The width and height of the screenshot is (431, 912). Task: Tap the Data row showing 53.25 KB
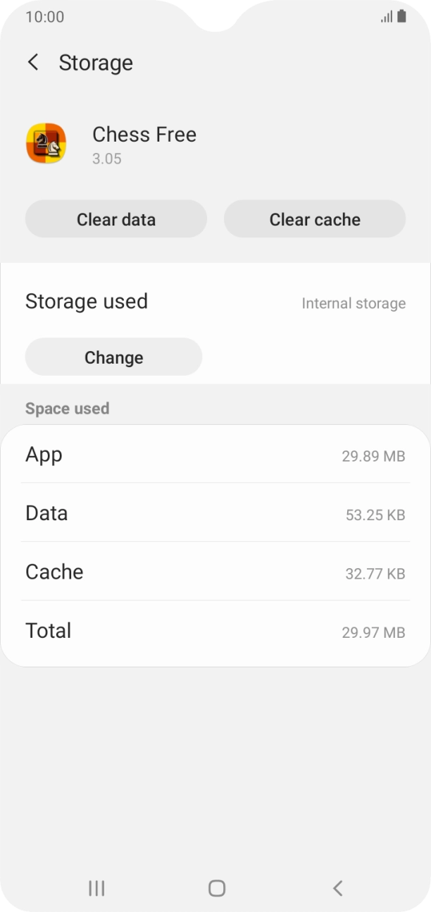click(x=216, y=513)
